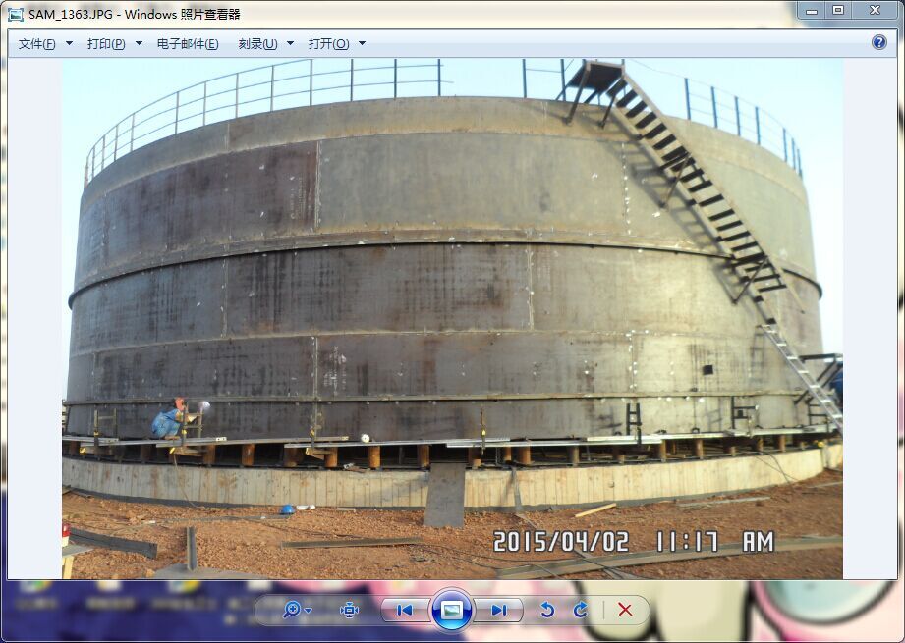Rotate the photo counterclockwise
This screenshot has height=643, width=905.
coord(547,610)
